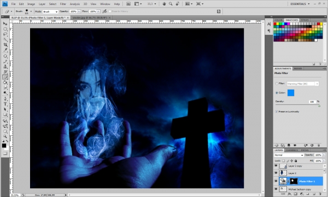Reset adjustment to defaults icon

point(312,145)
